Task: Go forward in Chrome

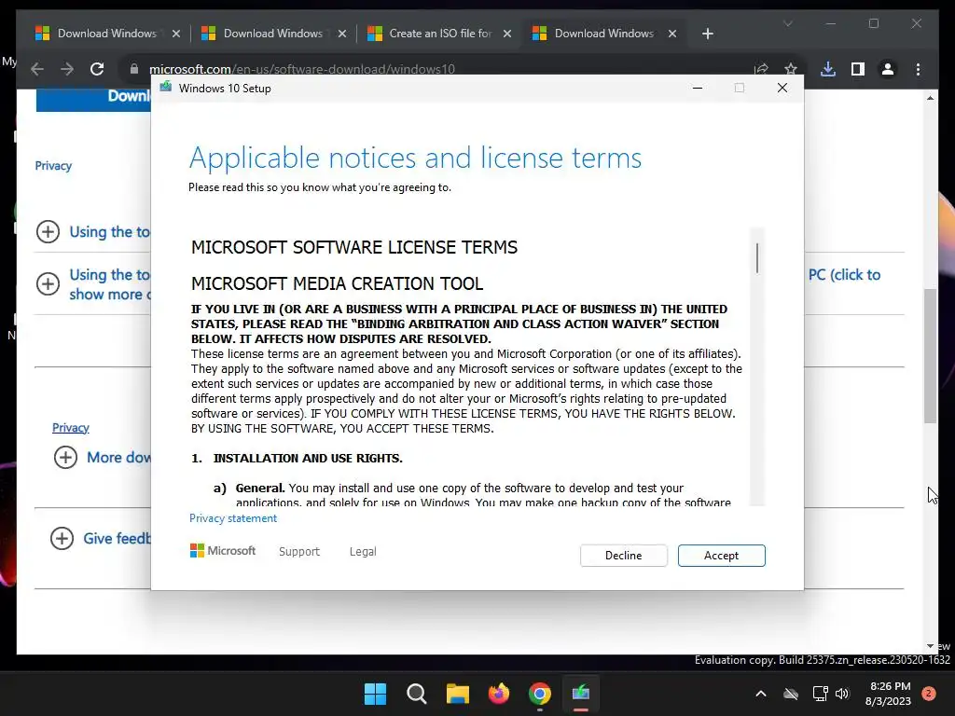Action: [x=67, y=69]
